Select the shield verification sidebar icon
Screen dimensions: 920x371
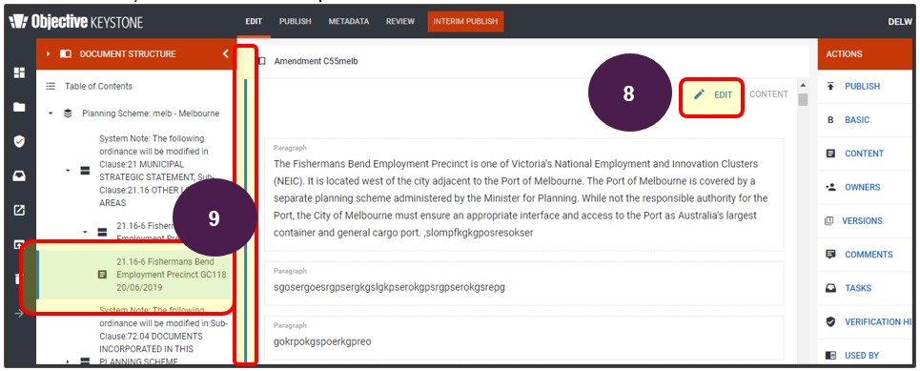(19, 141)
